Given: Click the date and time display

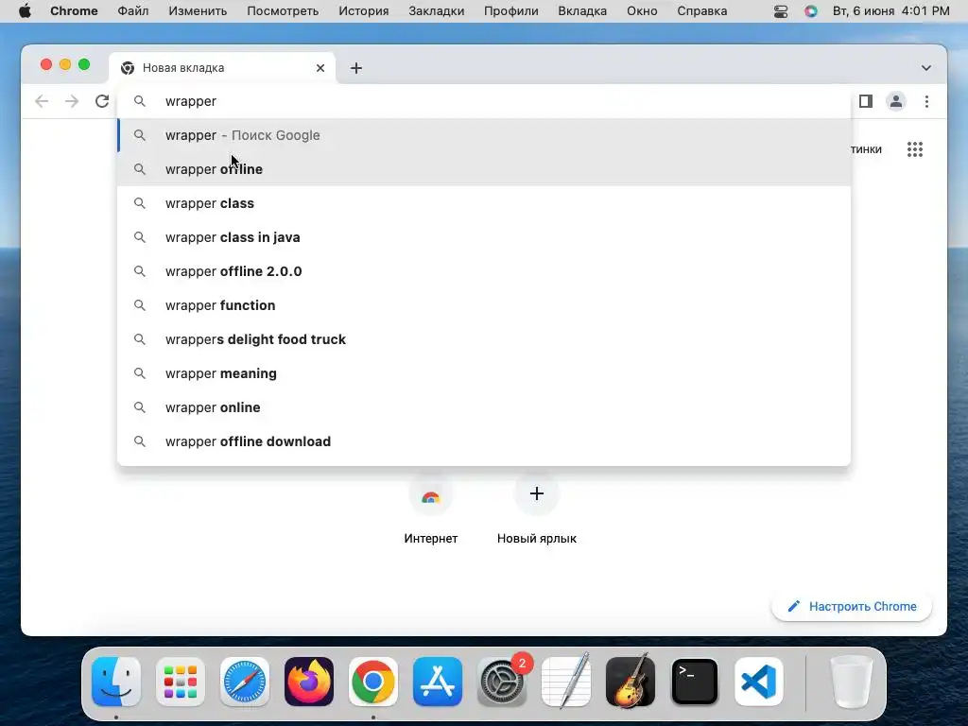Looking at the screenshot, I should 890,11.
